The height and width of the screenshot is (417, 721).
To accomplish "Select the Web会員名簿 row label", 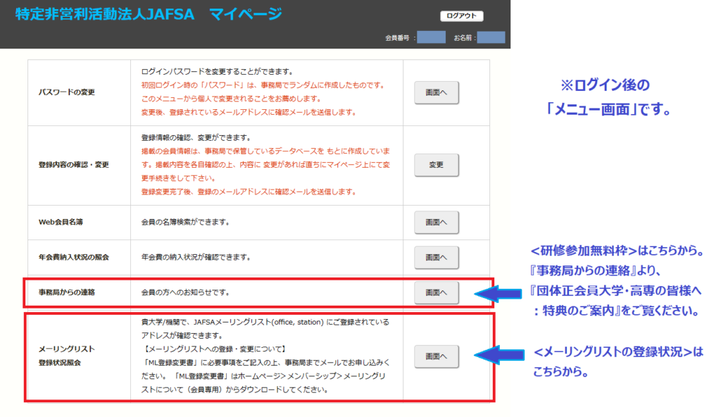I will (x=61, y=222).
